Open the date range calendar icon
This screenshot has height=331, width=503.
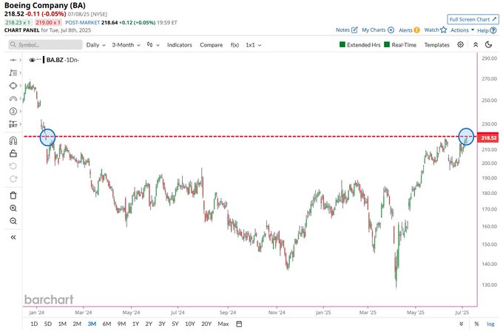point(239,324)
